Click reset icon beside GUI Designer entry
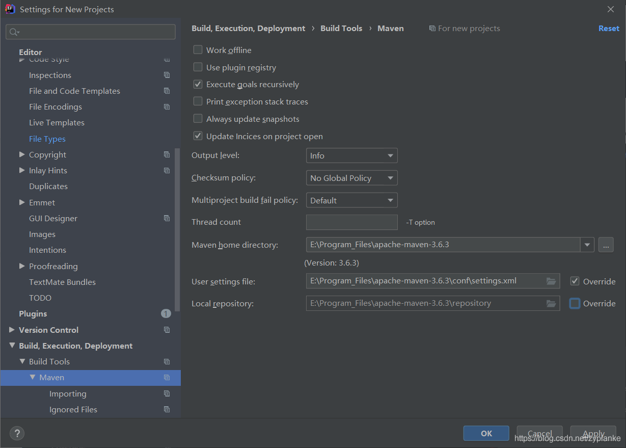Image resolution: width=626 pixels, height=448 pixels. pyautogui.click(x=167, y=218)
